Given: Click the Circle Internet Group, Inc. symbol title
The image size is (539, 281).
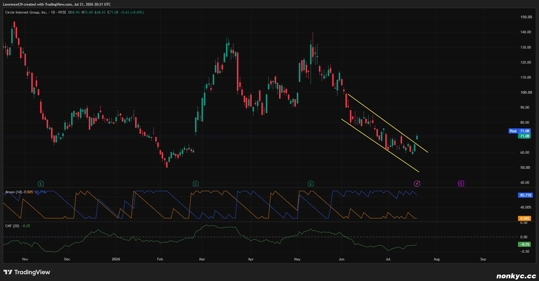Looking at the screenshot, I should 26,12.
